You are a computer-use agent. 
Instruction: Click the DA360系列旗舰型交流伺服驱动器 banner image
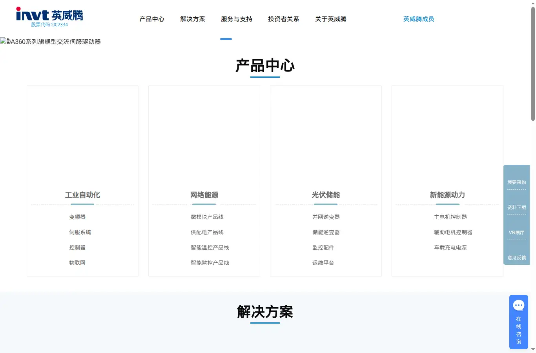51,42
